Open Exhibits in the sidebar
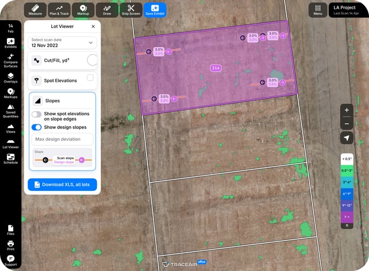Screen dimensions: 369x271 10,43
